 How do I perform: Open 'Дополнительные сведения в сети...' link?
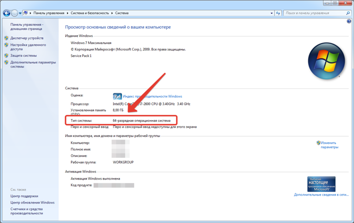click(321, 195)
